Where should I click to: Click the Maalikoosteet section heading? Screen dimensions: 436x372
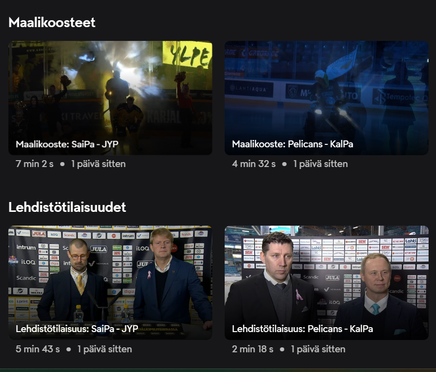click(52, 22)
